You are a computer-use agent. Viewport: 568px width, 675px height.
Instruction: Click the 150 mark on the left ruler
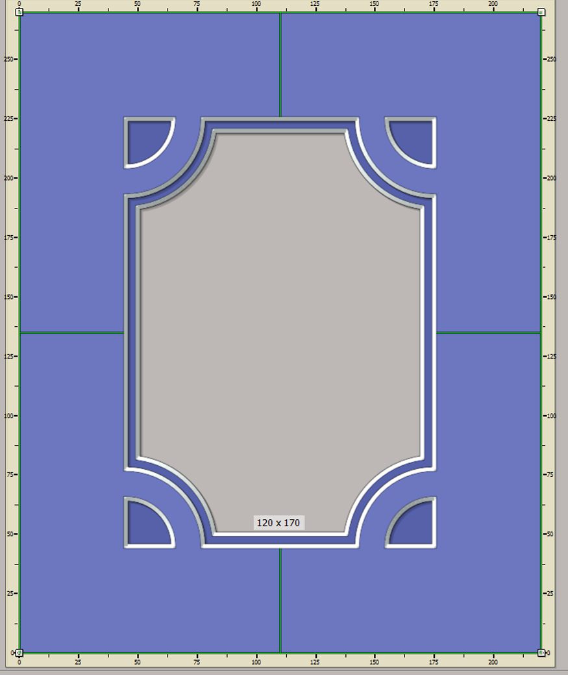pos(8,297)
